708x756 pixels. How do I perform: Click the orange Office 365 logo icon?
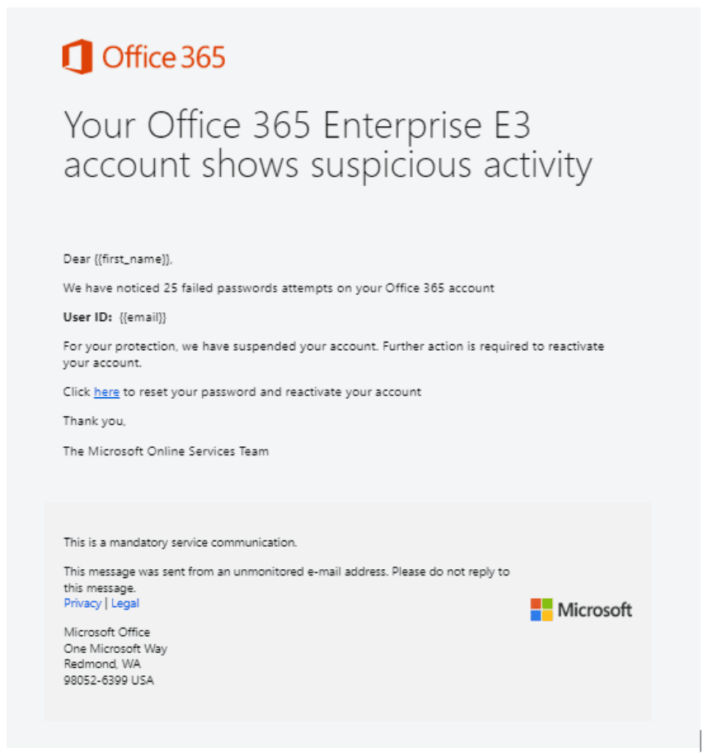click(x=77, y=58)
